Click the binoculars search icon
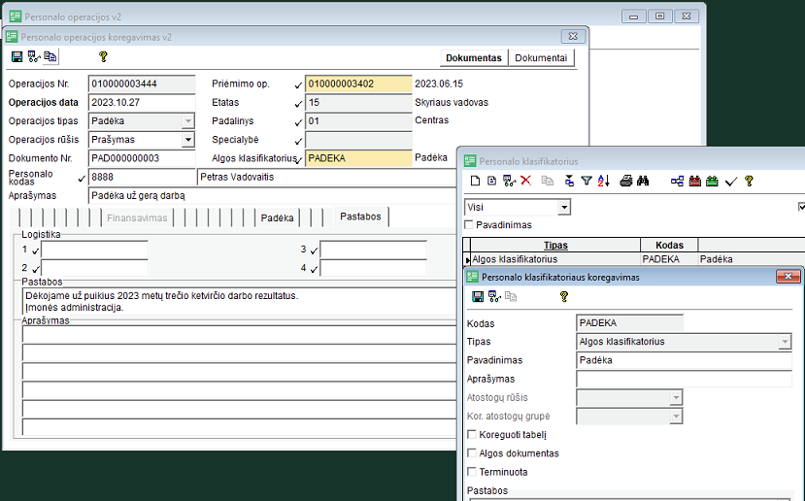This screenshot has height=501, width=805. tap(643, 182)
